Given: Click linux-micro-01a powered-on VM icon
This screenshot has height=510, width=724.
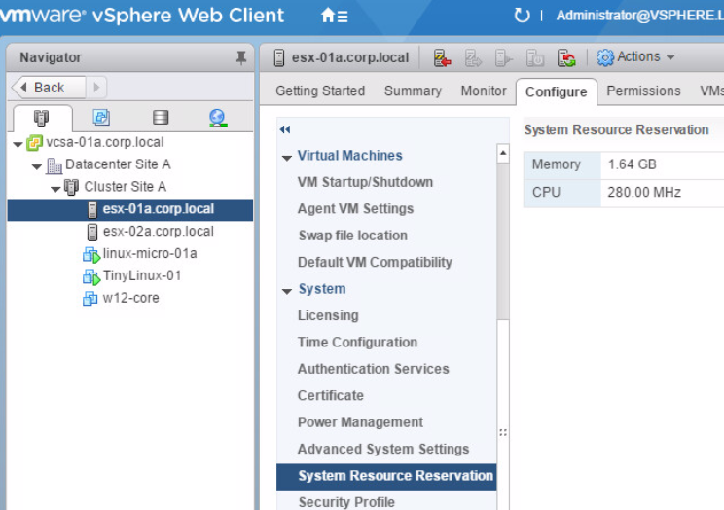Looking at the screenshot, I should (91, 255).
